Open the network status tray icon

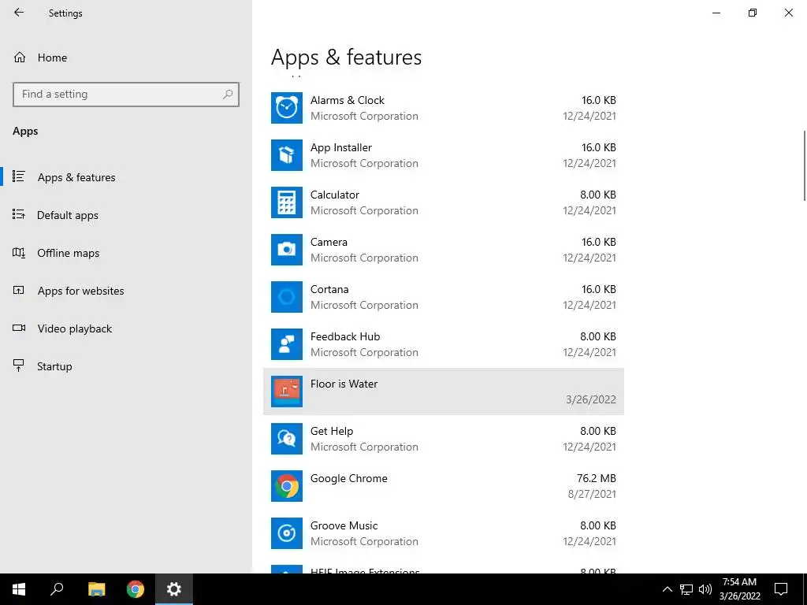click(686, 589)
